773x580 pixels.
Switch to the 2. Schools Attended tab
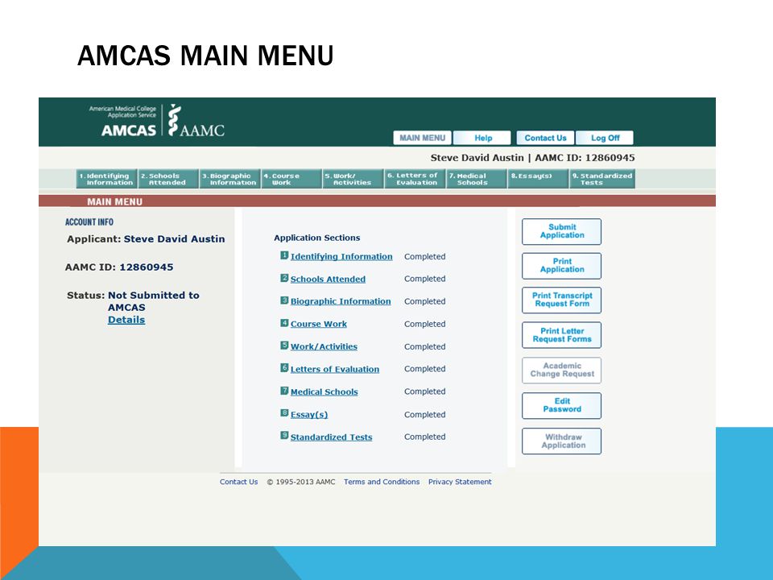click(x=168, y=179)
